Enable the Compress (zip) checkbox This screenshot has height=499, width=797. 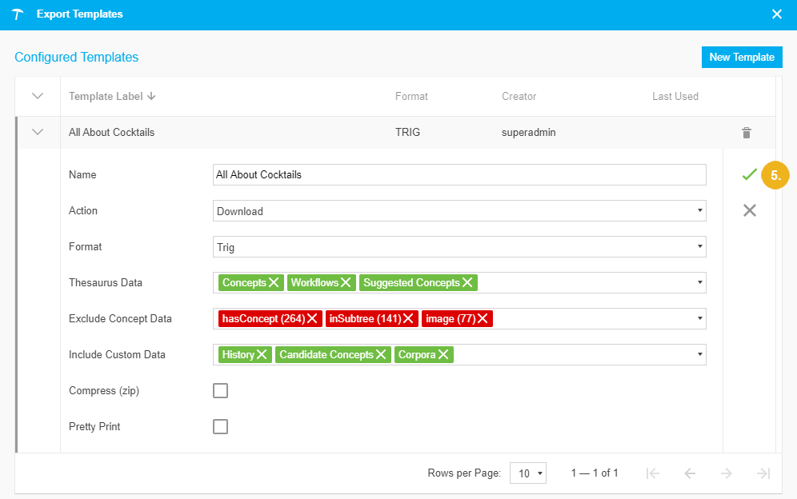[220, 391]
